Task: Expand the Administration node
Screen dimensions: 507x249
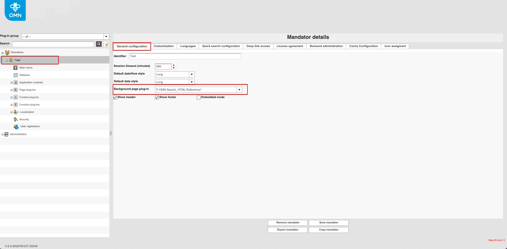Action: pyautogui.click(x=3, y=135)
